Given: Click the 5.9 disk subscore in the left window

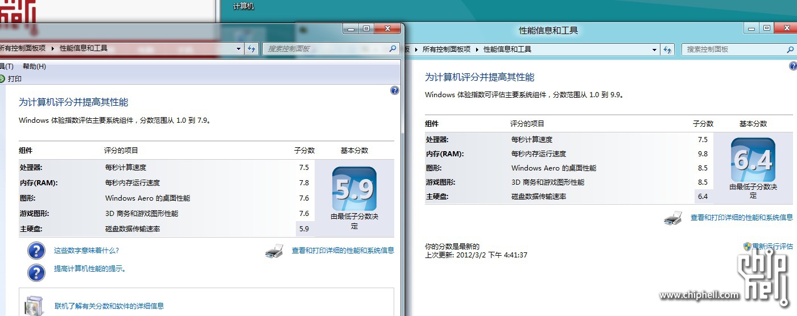Looking at the screenshot, I should tap(304, 229).
